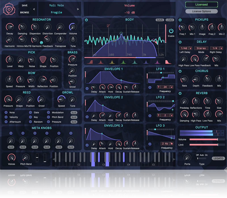Click the Body Enable power icon
This screenshot has height=198, width=227.
click(x=171, y=31)
